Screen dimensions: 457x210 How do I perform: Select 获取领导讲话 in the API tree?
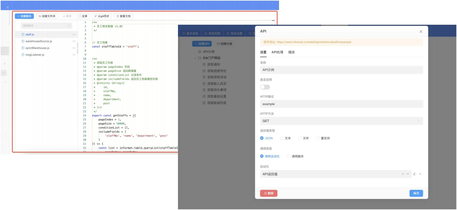point(217,77)
